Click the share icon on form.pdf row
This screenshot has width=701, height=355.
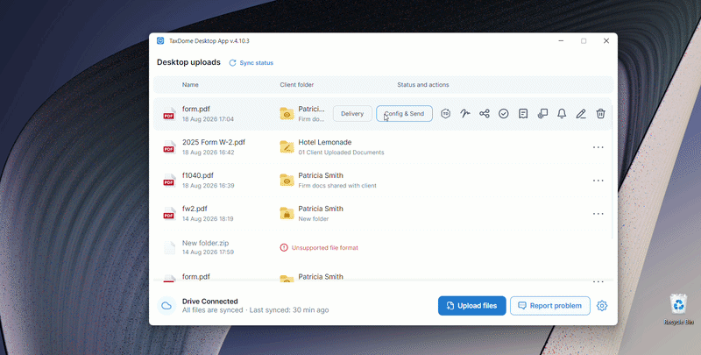point(485,114)
